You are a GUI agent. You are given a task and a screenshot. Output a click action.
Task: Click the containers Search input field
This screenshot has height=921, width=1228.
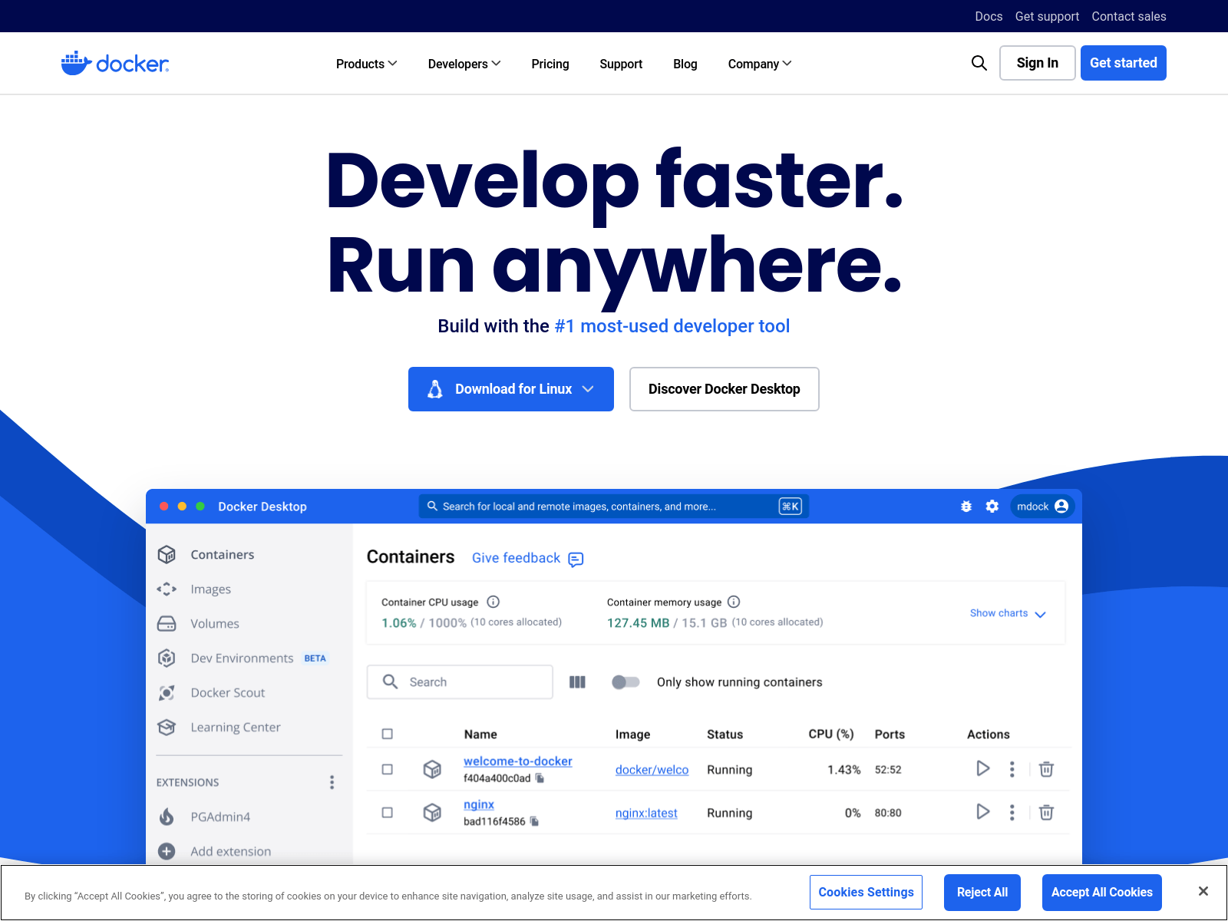click(460, 682)
